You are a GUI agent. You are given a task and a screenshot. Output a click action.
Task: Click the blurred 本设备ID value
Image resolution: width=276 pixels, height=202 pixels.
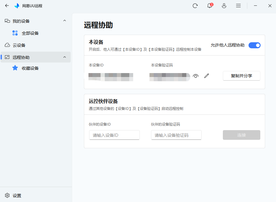(x=111, y=77)
